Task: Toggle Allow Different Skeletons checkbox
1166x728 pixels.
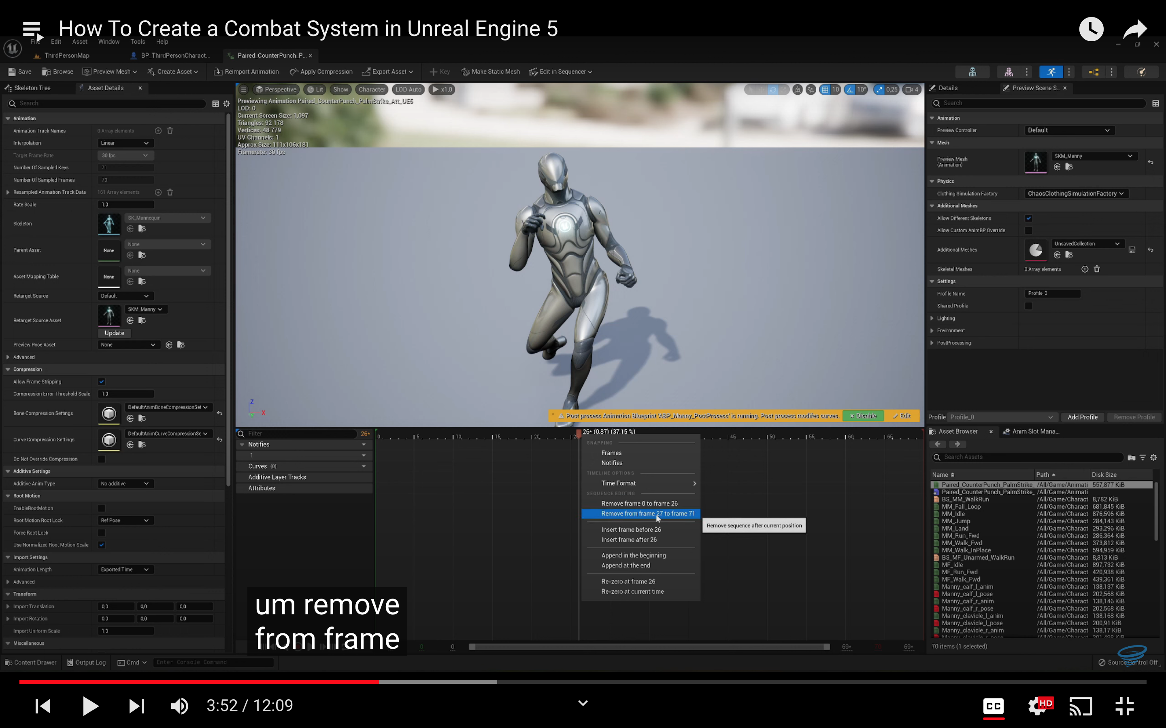Action: pos(1028,218)
